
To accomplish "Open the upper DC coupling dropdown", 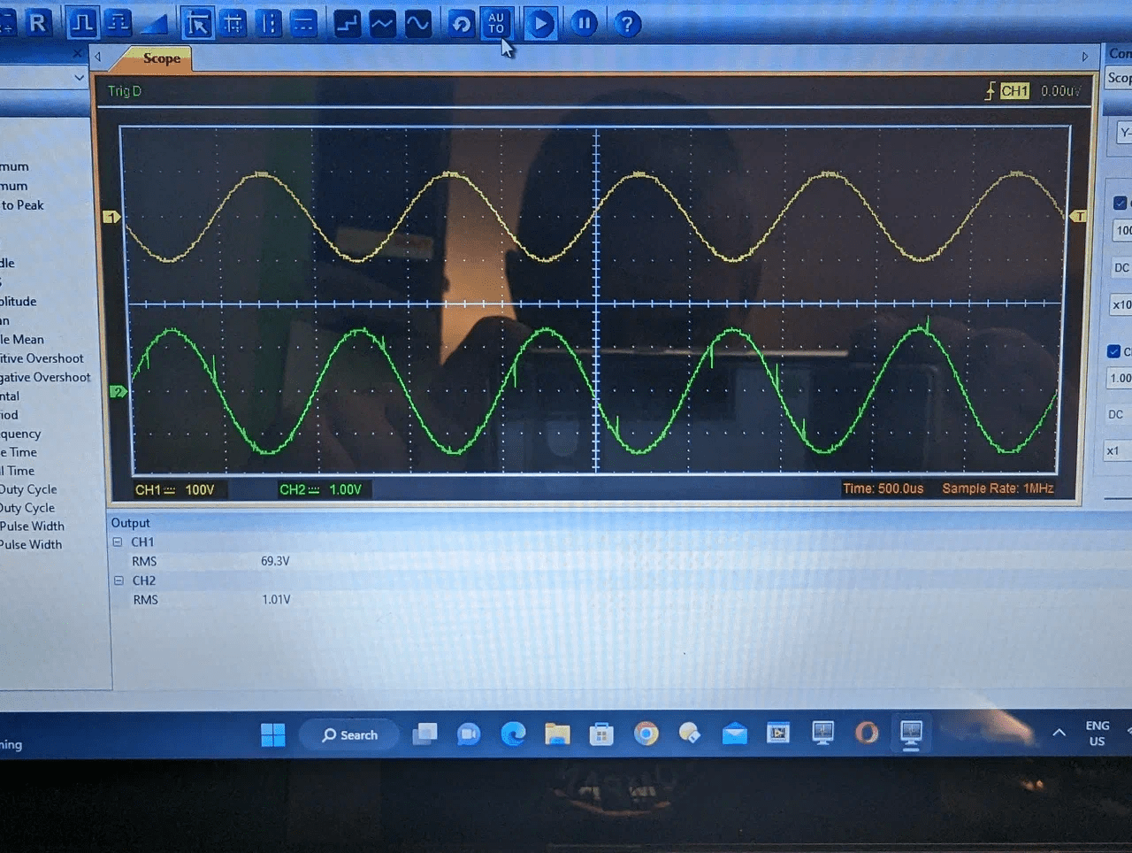I will tap(1121, 267).
